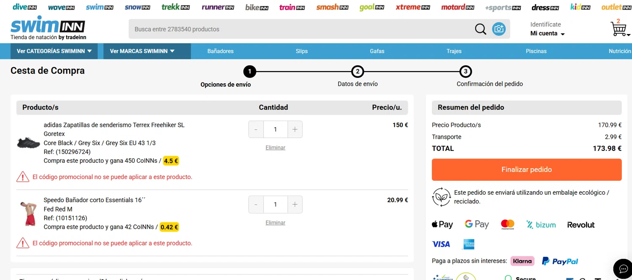Open the smashinn store logo link
The width and height of the screenshot is (632, 280).
coord(332,7)
